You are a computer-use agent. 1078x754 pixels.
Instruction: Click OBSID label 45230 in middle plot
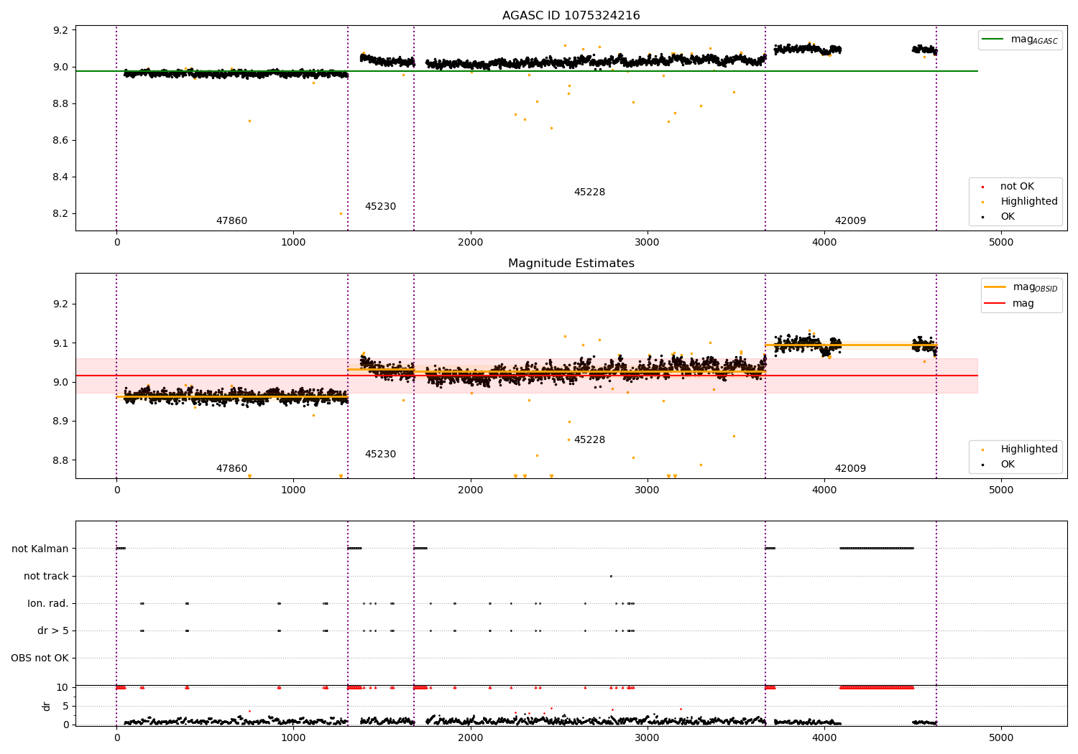[x=380, y=455]
